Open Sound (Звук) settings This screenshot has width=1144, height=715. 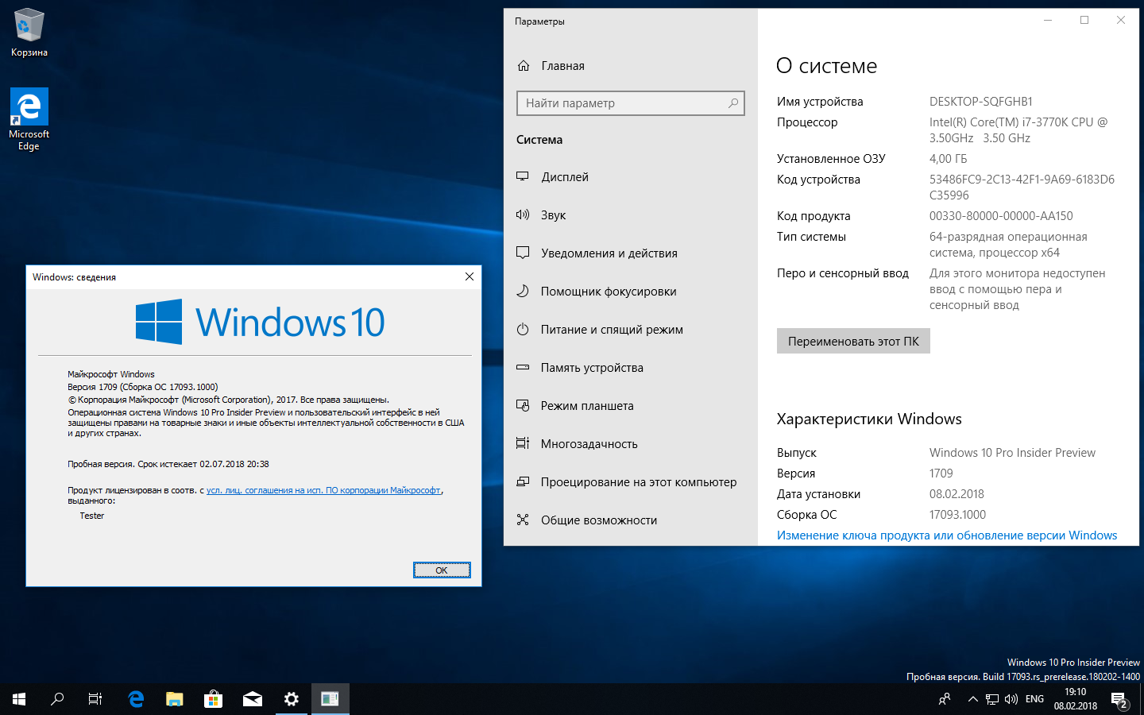553,215
